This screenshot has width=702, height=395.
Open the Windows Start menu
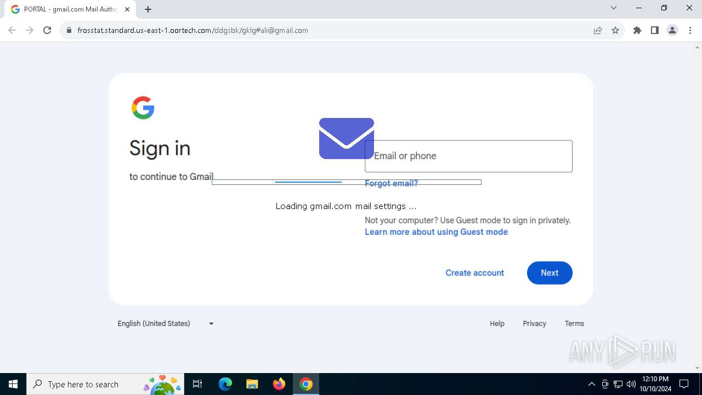point(13,384)
